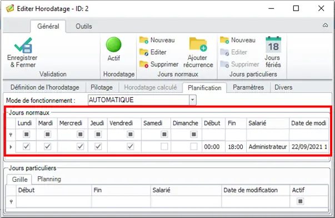This screenshot has height=218, width=335.
Task: Sort by Actif column header
Action: 309,190
